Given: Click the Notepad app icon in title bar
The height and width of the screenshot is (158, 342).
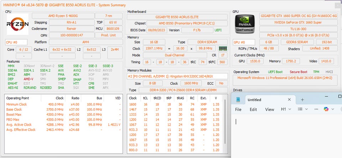Looking at the screenshot, I should pyautogui.click(x=238, y=100).
